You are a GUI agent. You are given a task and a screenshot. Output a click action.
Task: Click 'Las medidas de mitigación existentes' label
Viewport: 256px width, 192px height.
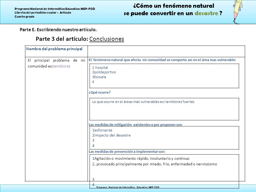tap(135, 125)
